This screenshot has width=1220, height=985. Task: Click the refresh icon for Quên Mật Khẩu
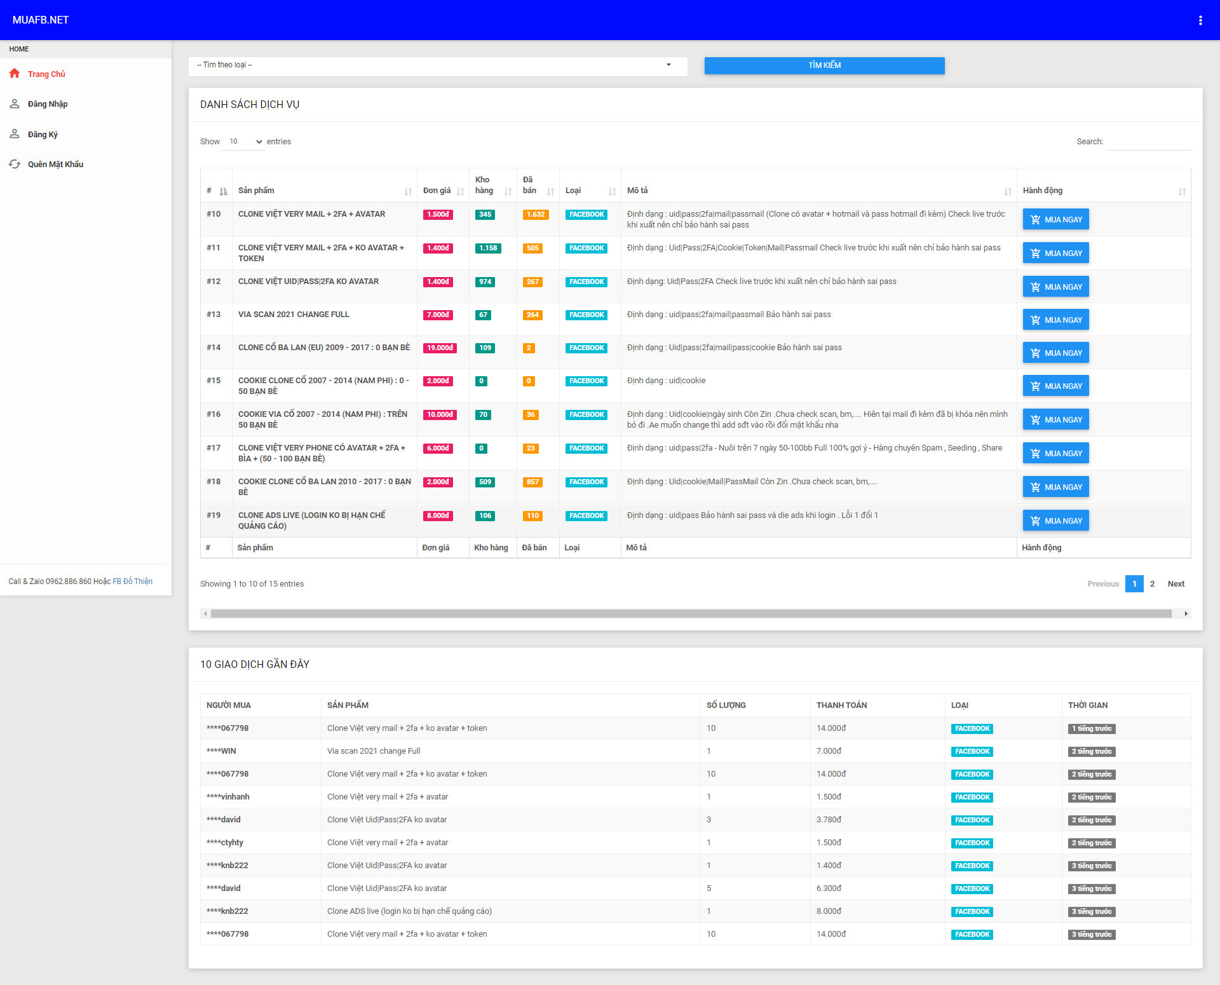click(x=15, y=164)
